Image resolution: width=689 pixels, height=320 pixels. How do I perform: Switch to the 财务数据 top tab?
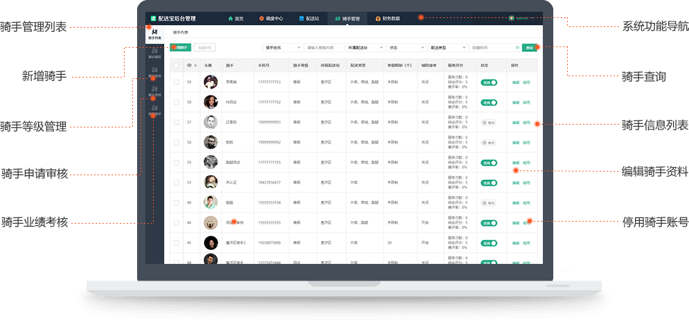[387, 19]
